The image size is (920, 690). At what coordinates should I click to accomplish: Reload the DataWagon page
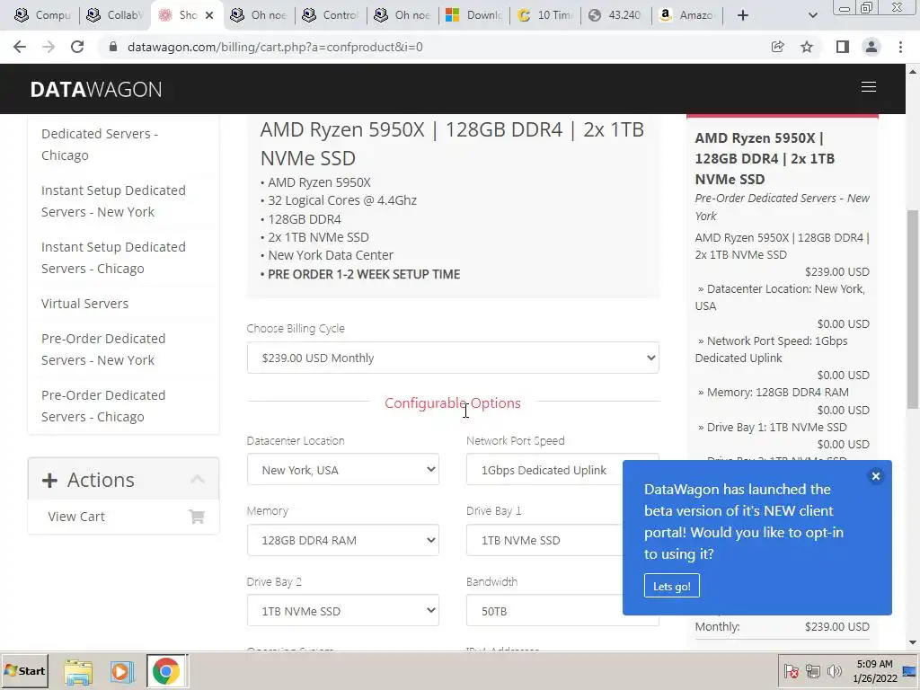click(77, 47)
